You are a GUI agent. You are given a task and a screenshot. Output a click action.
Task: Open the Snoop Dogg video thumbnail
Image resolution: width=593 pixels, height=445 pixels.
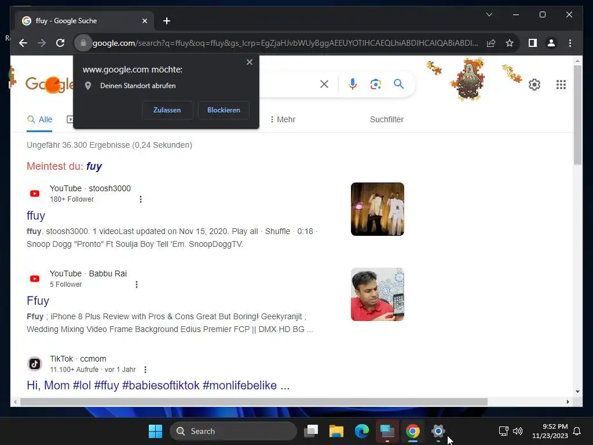point(378,209)
